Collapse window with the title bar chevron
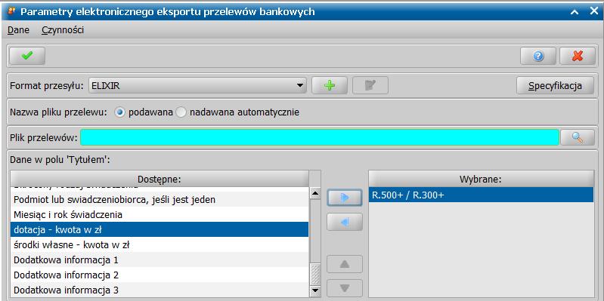The width and height of the screenshot is (604, 301). click(x=575, y=12)
